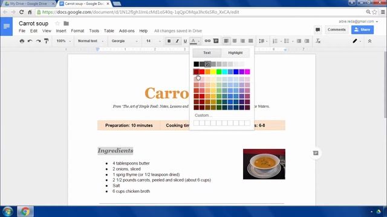Screen dimensions: 387x217
Task: Pick the bright green color swatch
Action: (219, 72)
